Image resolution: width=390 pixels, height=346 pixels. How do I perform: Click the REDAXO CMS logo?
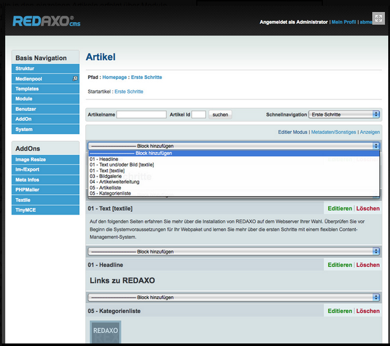(46, 22)
